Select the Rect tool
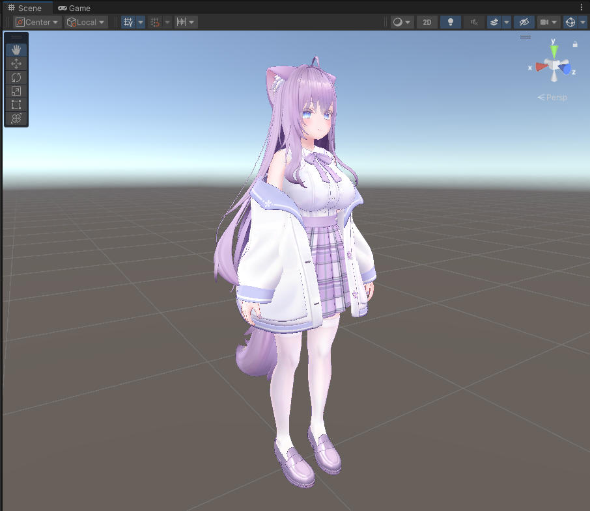 coord(16,105)
